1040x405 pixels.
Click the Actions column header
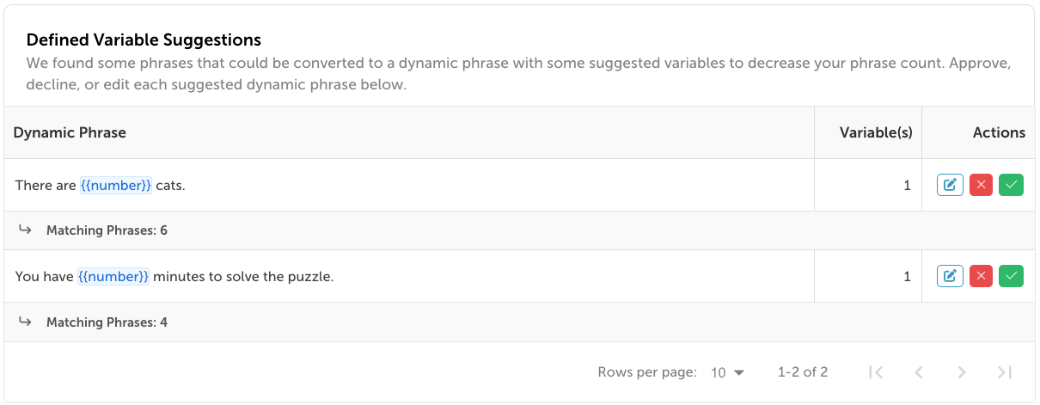(999, 132)
